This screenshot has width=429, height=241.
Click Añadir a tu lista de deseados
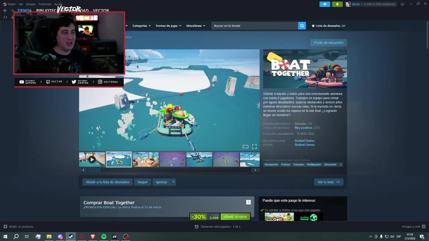tap(108, 182)
